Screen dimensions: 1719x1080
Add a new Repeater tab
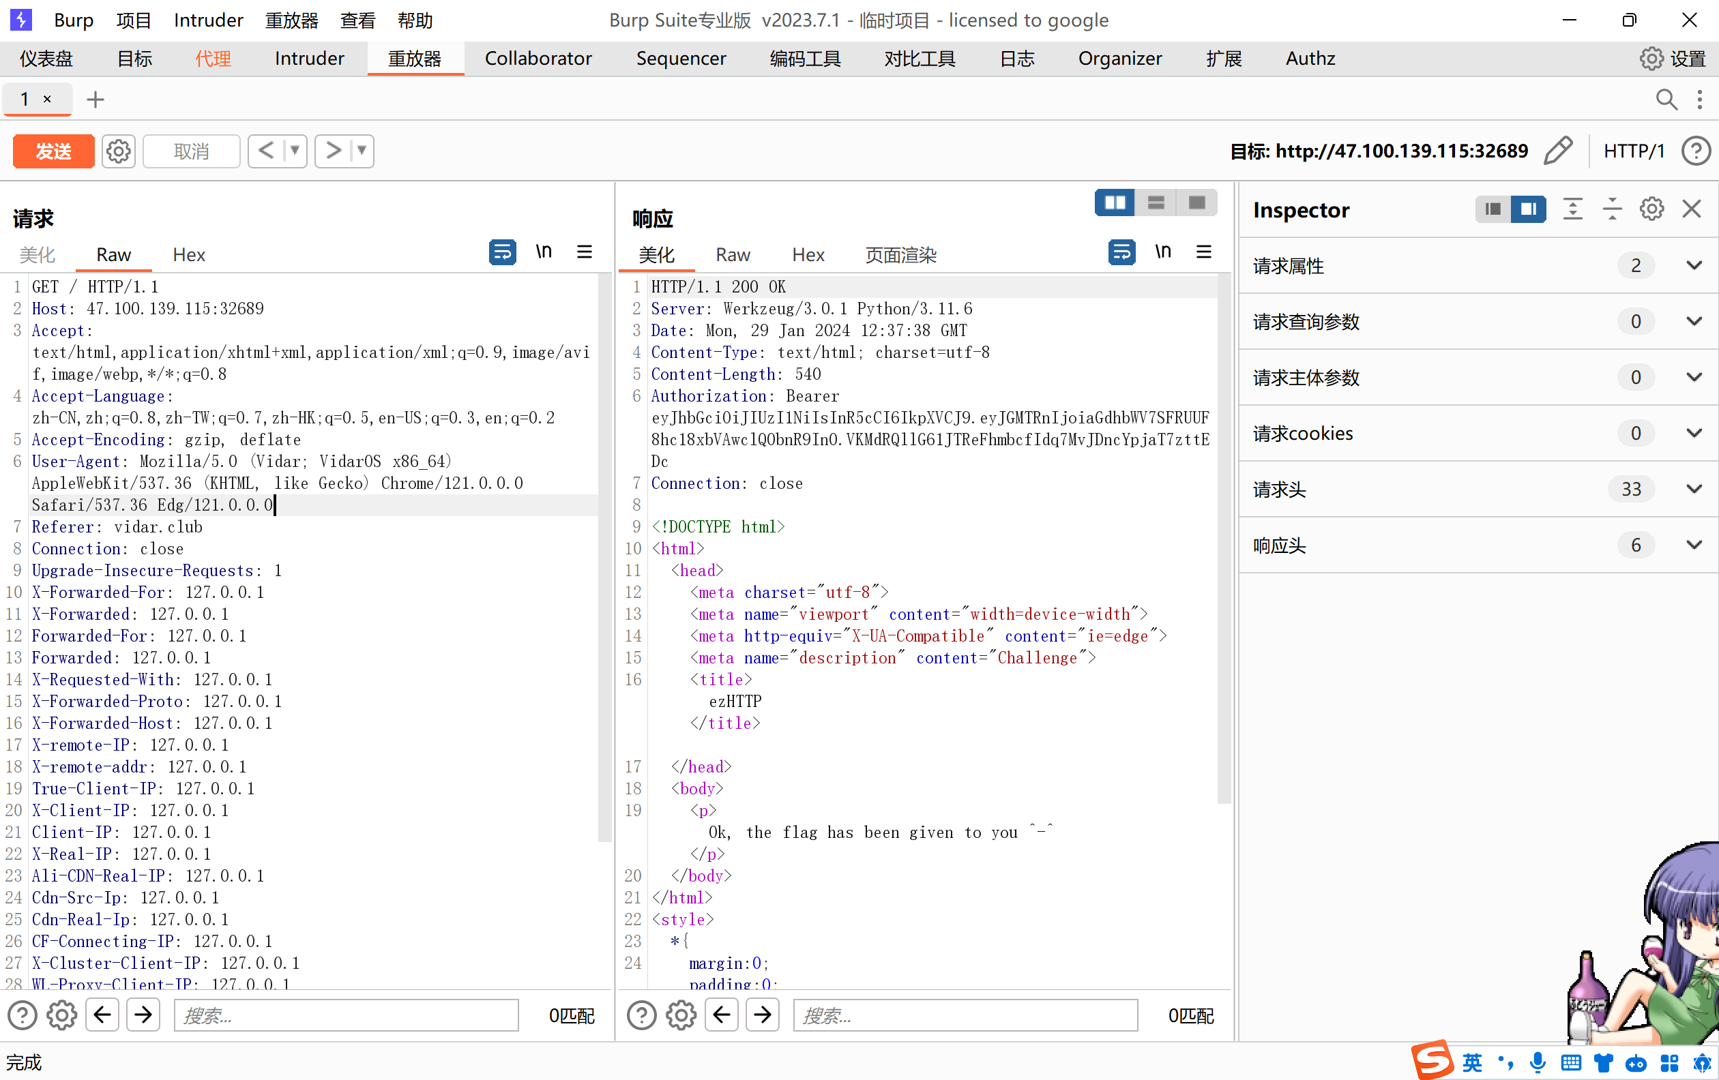coord(95,99)
